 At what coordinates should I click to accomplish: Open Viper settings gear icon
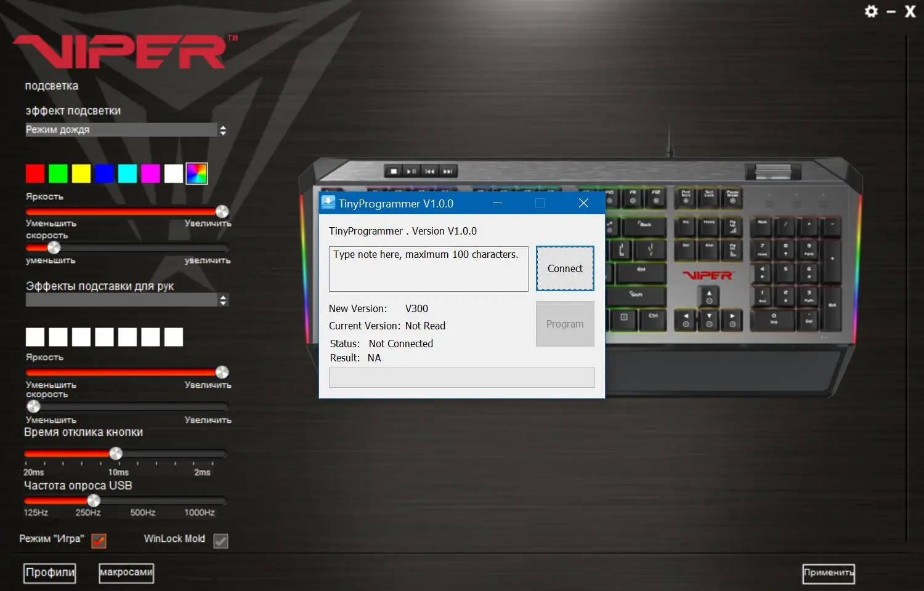click(x=871, y=11)
